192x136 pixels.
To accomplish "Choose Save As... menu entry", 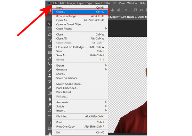I will (x=80, y=55).
